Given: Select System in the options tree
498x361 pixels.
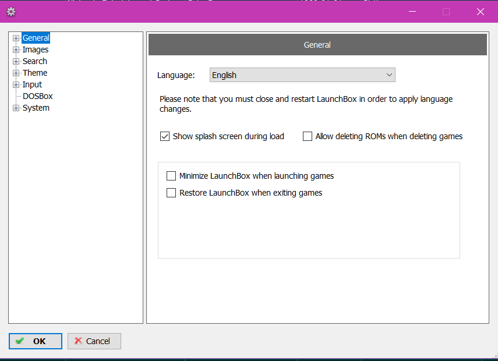Looking at the screenshot, I should pos(36,108).
